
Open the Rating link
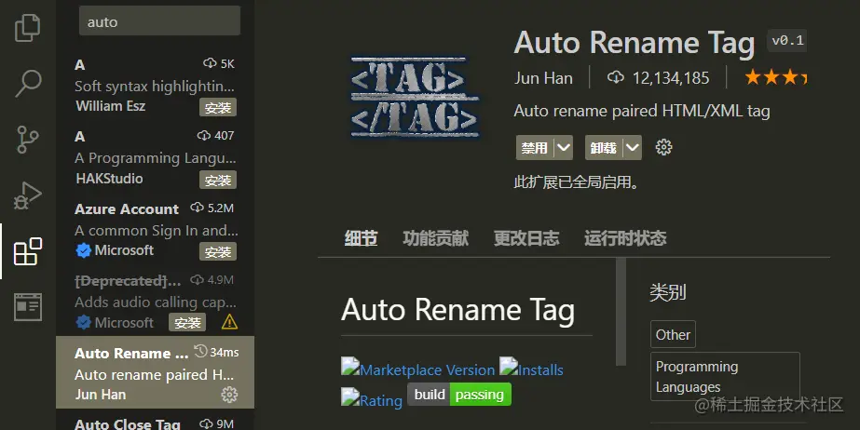[381, 401]
